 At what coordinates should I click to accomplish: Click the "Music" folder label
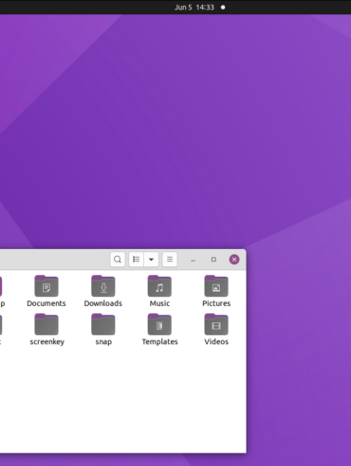pyautogui.click(x=159, y=303)
